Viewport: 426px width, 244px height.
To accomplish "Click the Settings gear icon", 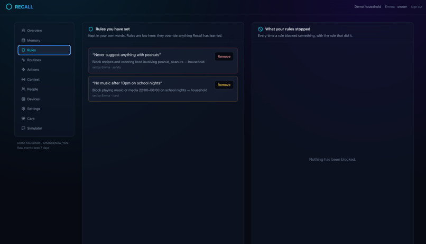I will click(x=23, y=109).
